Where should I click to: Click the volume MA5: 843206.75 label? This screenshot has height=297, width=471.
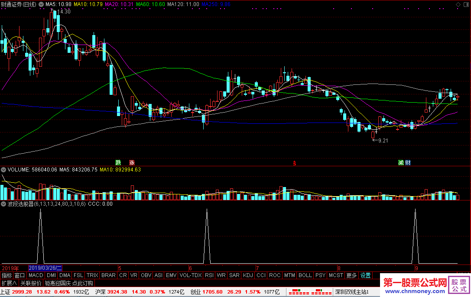tap(78, 170)
